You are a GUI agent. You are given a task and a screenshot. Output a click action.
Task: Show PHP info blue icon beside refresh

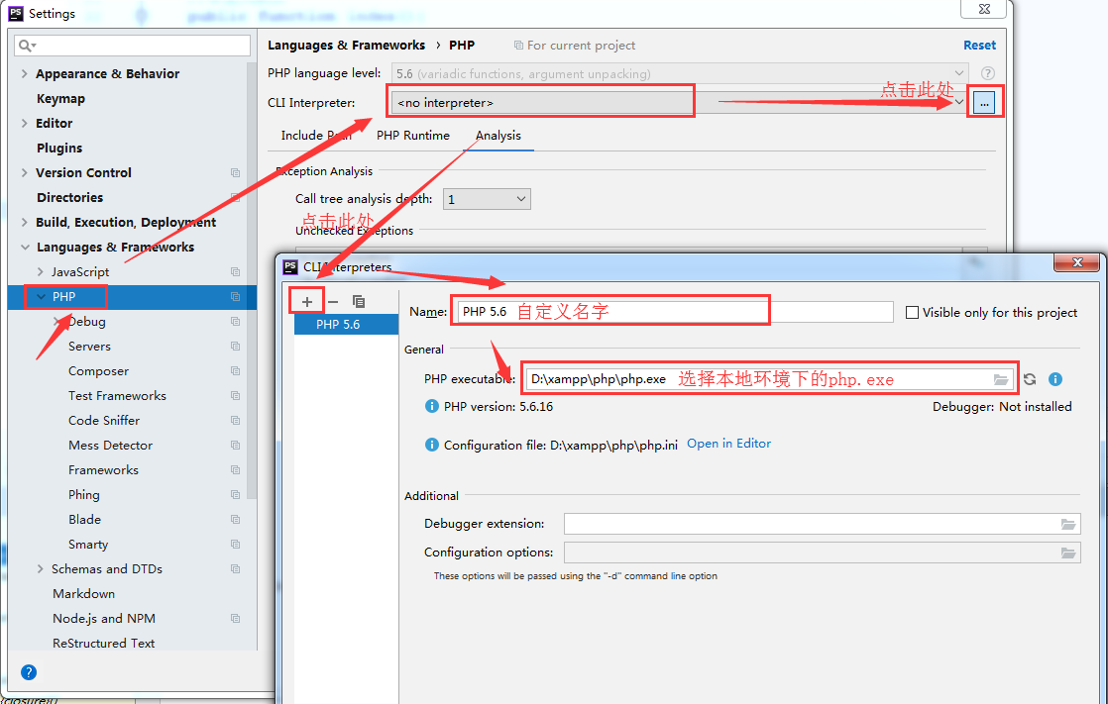pos(1055,379)
